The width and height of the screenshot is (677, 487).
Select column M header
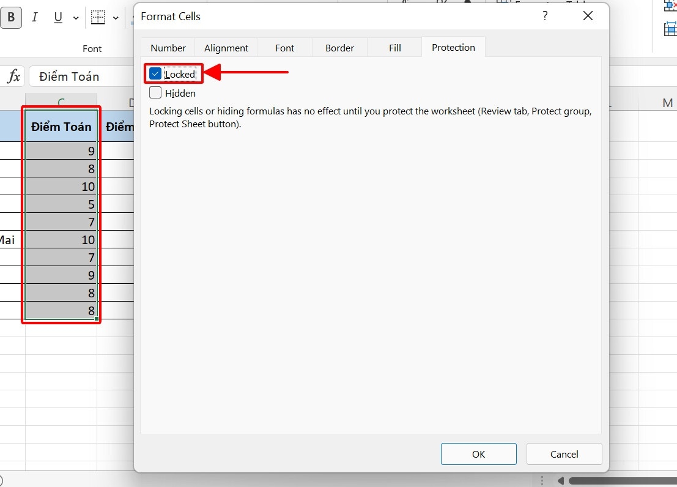(667, 103)
